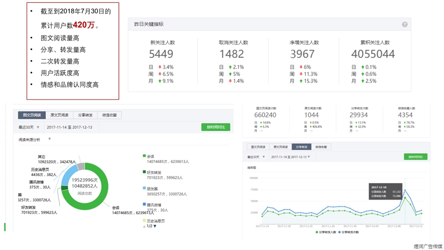Image resolution: width=444 pixels, height=250 pixels.
Task: Click the help question mark icon
Action: 404,24
